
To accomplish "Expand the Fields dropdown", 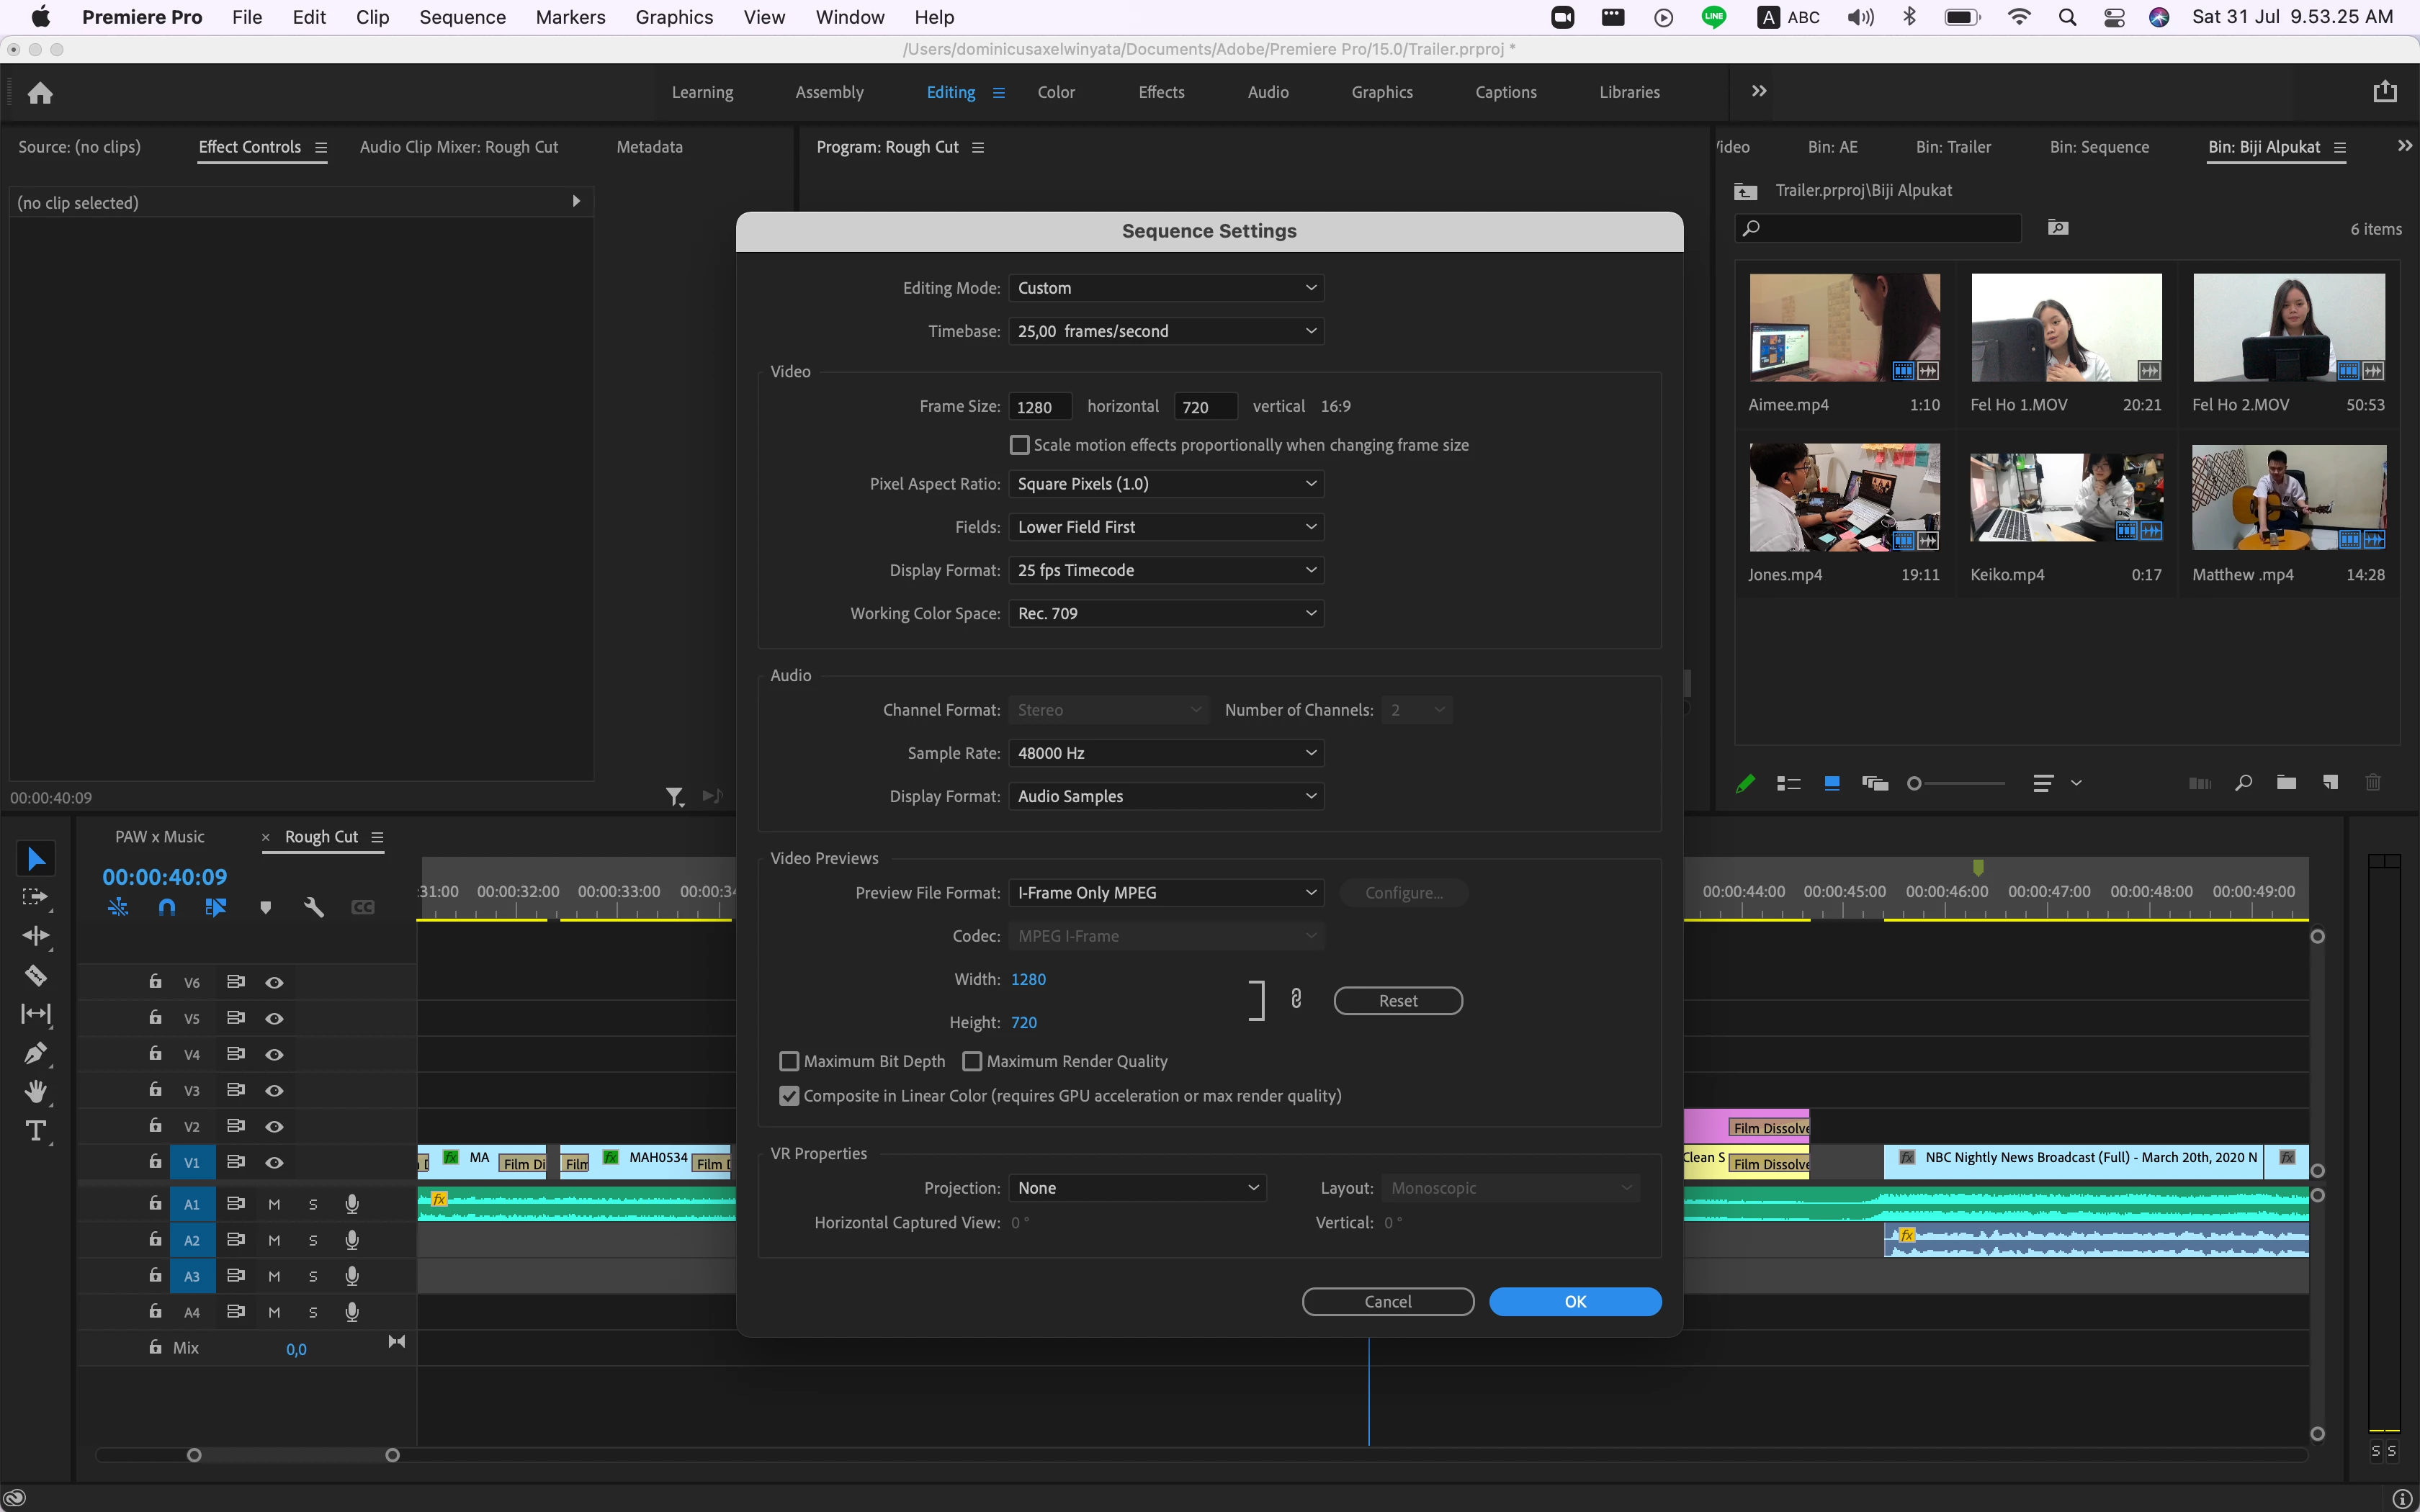I will coord(1165,527).
